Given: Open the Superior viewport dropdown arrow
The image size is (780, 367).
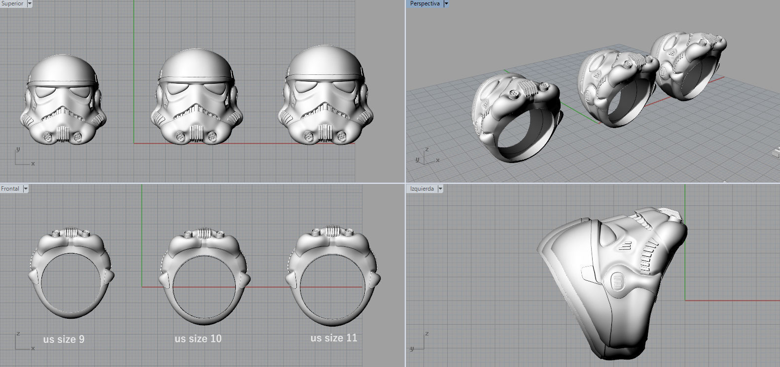Looking at the screenshot, I should tap(29, 3).
